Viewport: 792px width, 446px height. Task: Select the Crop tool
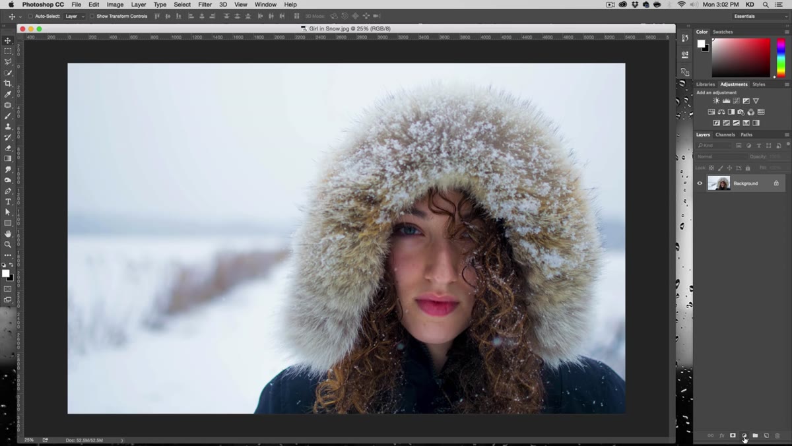(x=8, y=83)
